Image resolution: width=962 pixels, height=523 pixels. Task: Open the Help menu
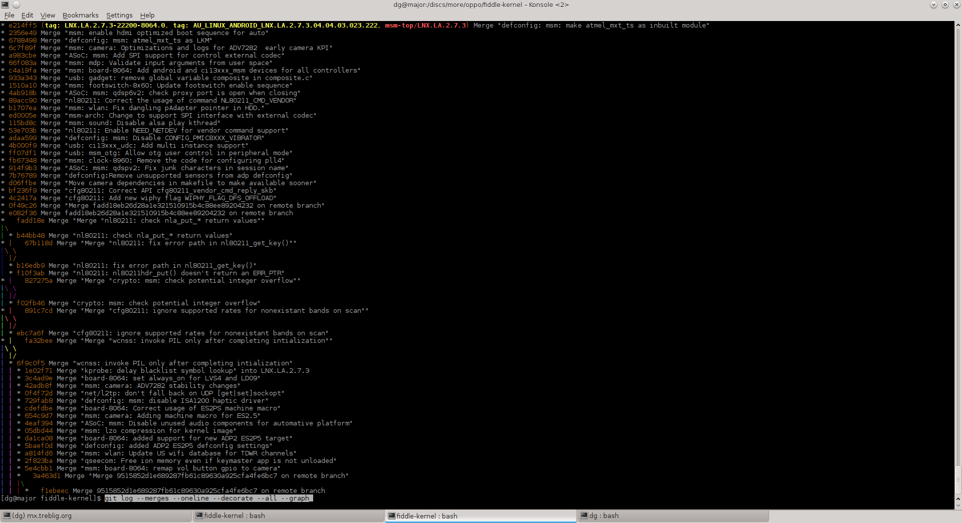tap(147, 16)
